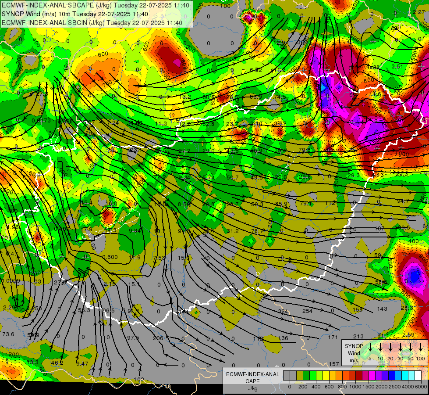429x395 pixels.
Task: Click the CIN value 83.9
Action: [x=256, y=97]
